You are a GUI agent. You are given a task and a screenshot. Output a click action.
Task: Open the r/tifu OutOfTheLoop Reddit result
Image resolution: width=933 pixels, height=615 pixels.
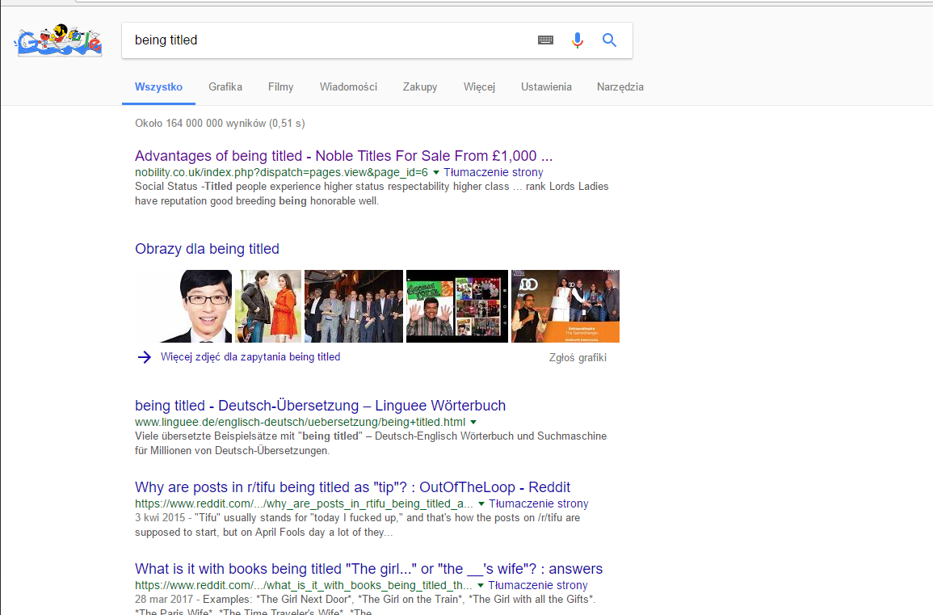click(x=352, y=487)
